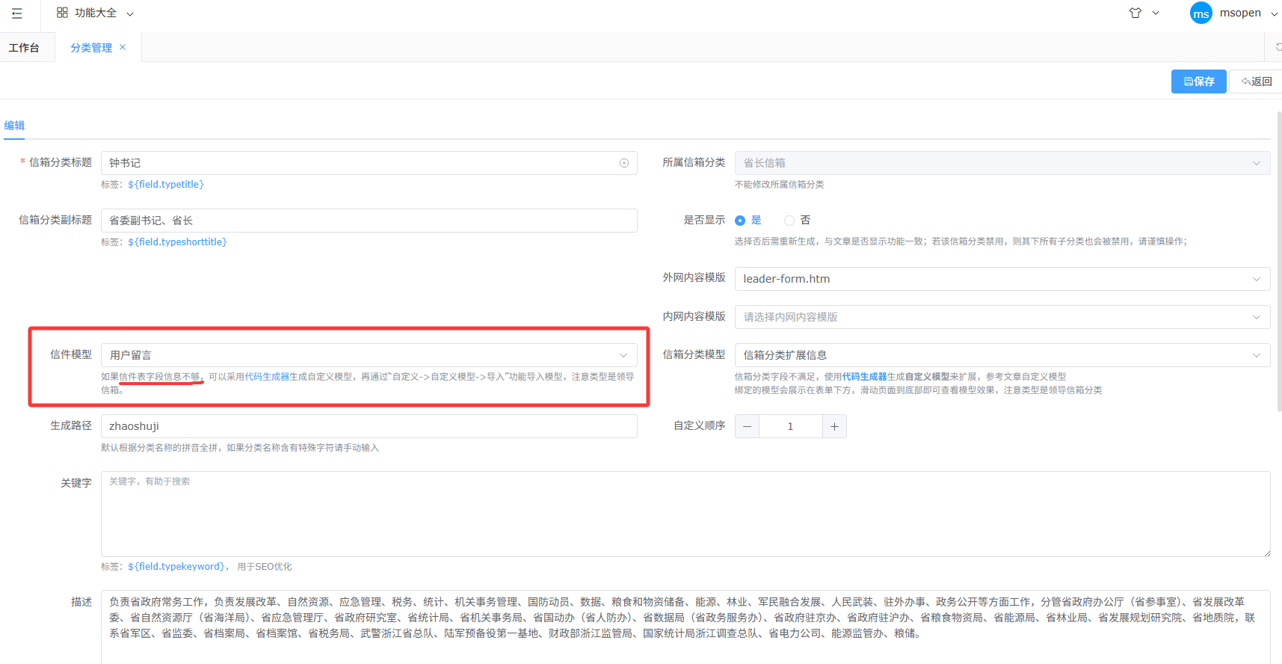Increase 自定义顺序 with plus button
1282x664 pixels.
(x=834, y=426)
